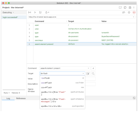
Task: Open test execution speed control
Action: pyautogui.click(x=47, y=12)
